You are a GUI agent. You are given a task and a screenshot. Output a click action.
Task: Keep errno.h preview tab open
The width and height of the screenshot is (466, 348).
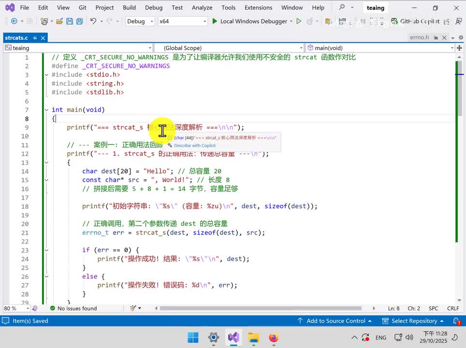(x=436, y=37)
